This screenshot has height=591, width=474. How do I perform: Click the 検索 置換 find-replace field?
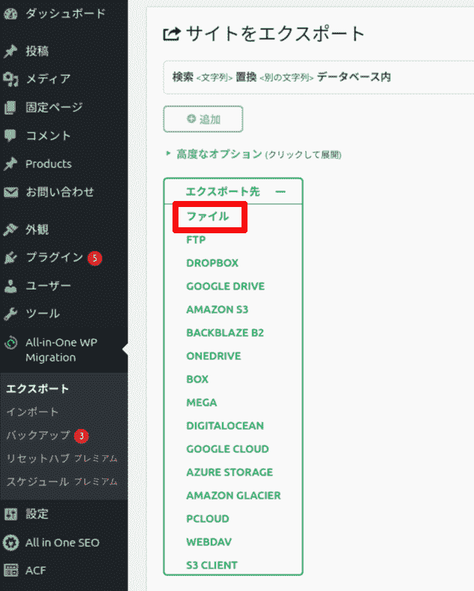pyautogui.click(x=319, y=77)
